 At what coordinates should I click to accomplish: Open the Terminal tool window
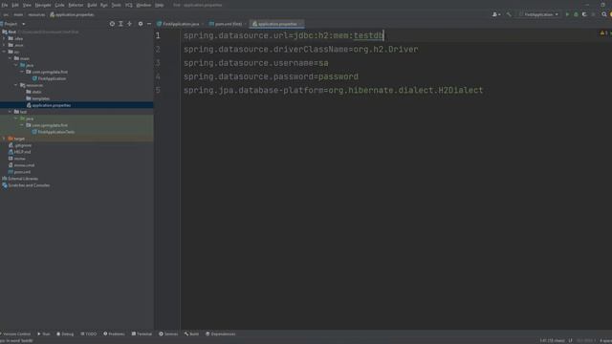[x=142, y=333]
